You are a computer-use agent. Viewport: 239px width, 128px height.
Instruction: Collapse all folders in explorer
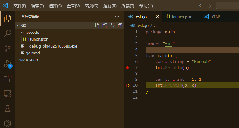120,25
